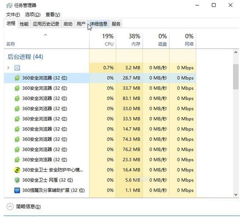Image resolution: width=240 pixels, height=217 pixels.
Task: Click the sort arrow above 名称 column
Action: [45, 35]
